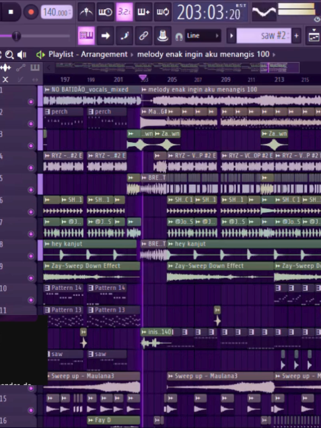
Task: Toggle the typing keyboard to piano button
Action: (86, 36)
